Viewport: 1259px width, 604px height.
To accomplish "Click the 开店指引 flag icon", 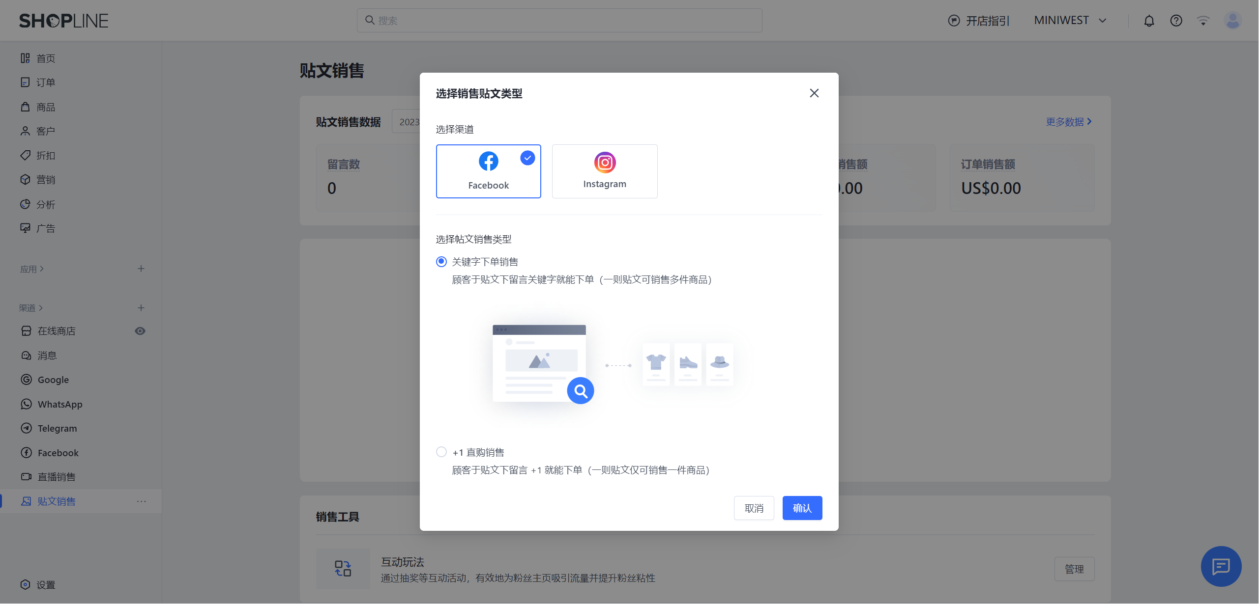I will [954, 21].
